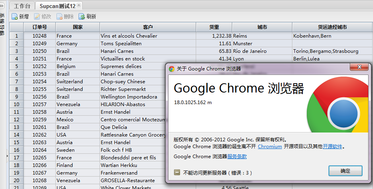Click the Wartian Herkku cell
Viewport: 373px width, 189px height.
133,165
